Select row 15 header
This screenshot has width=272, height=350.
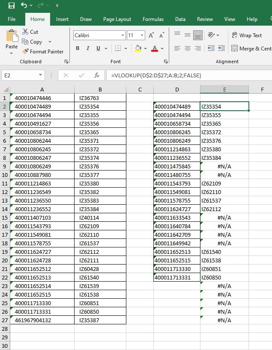click(5, 218)
